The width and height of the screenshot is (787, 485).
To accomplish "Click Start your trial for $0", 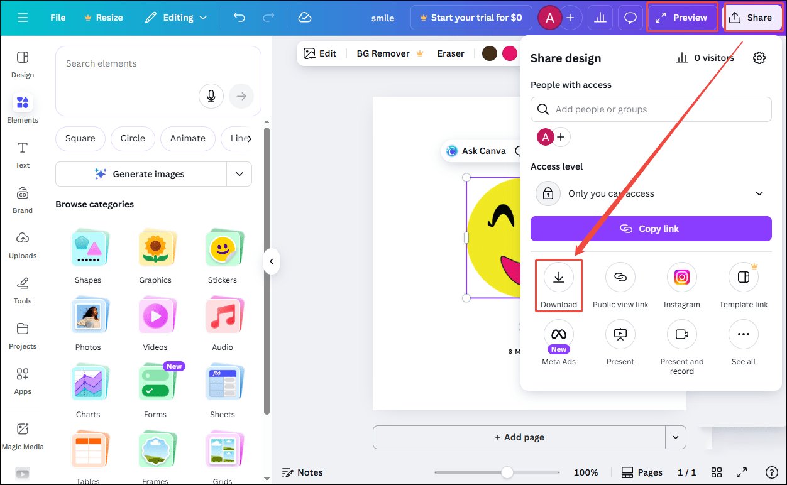I will (471, 17).
